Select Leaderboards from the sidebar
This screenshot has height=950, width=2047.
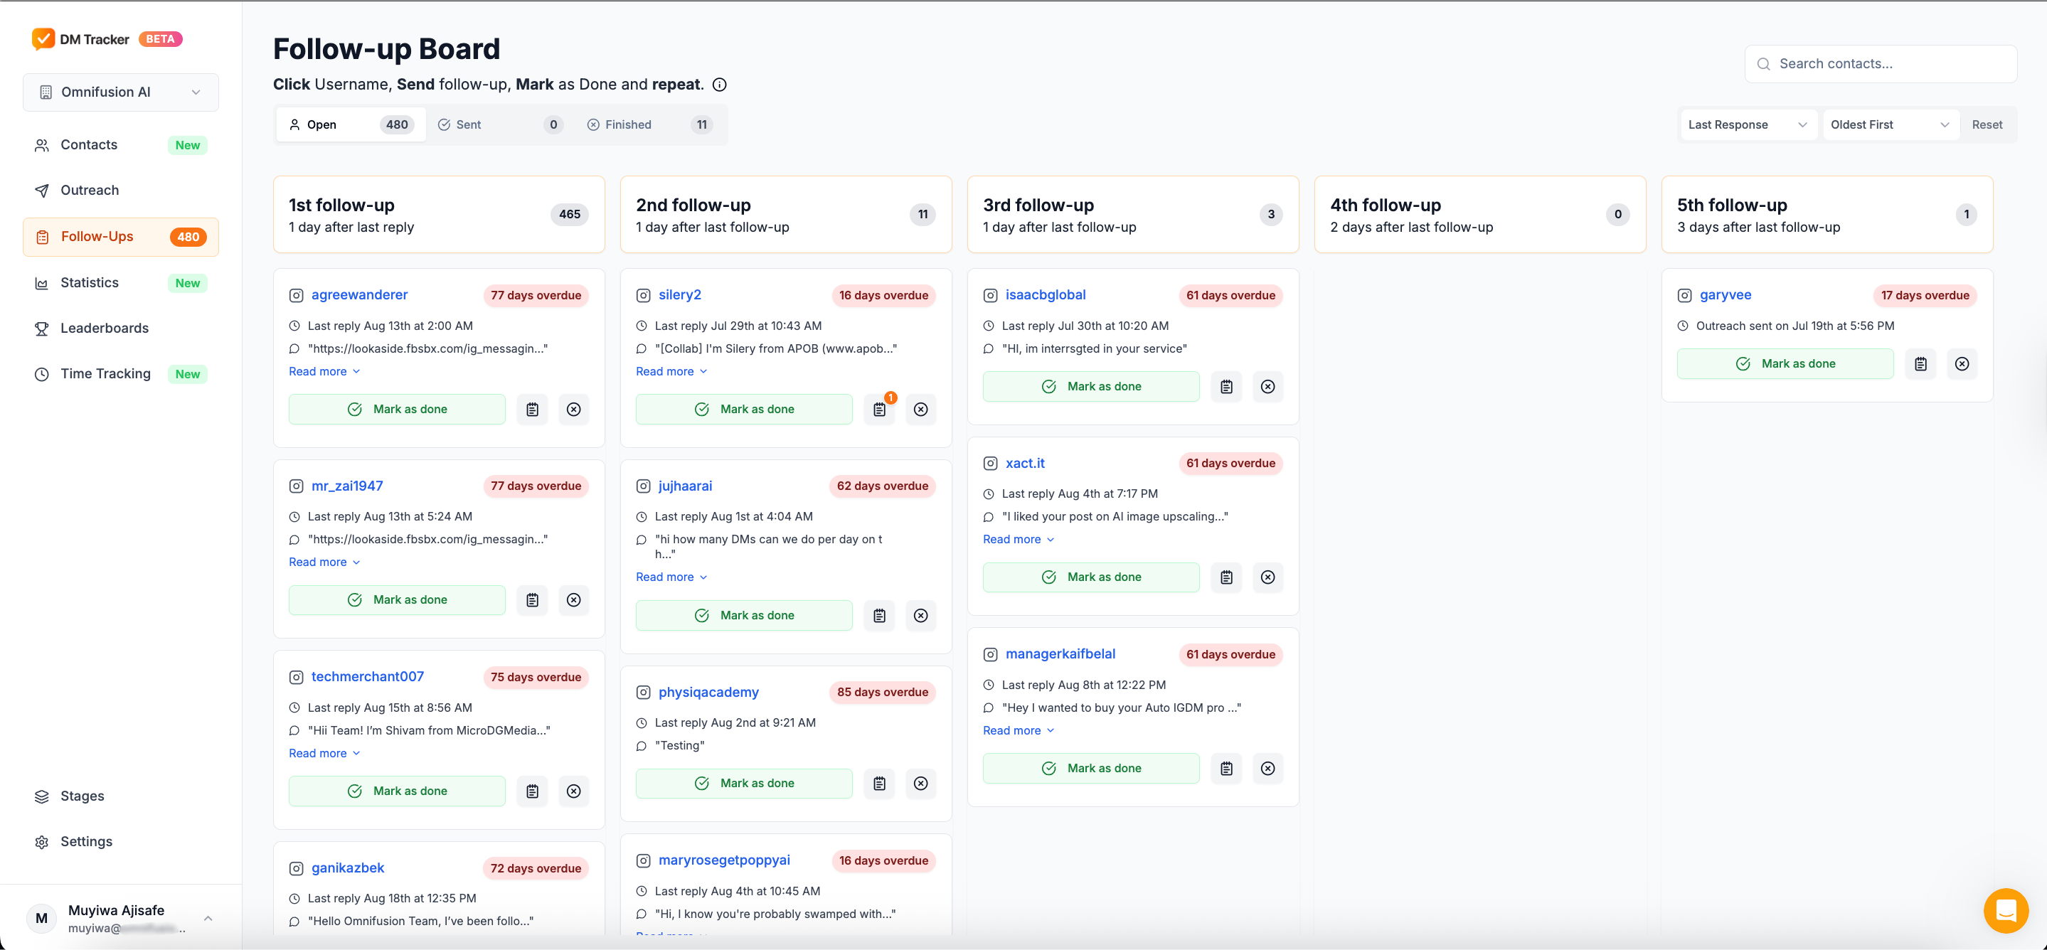coord(104,328)
